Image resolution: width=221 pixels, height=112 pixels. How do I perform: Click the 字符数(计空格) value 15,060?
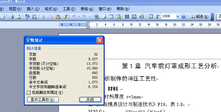click(92, 68)
